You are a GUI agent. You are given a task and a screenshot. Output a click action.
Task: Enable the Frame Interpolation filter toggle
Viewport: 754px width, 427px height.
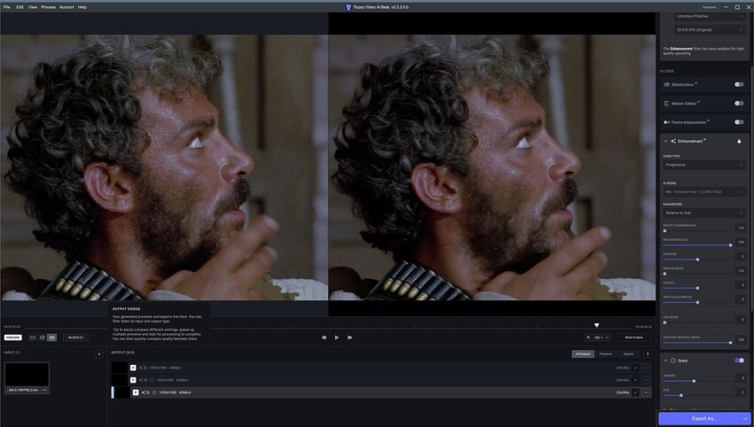(x=739, y=122)
